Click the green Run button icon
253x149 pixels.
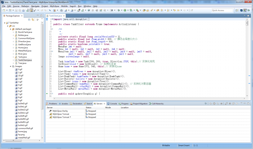(125, 10)
